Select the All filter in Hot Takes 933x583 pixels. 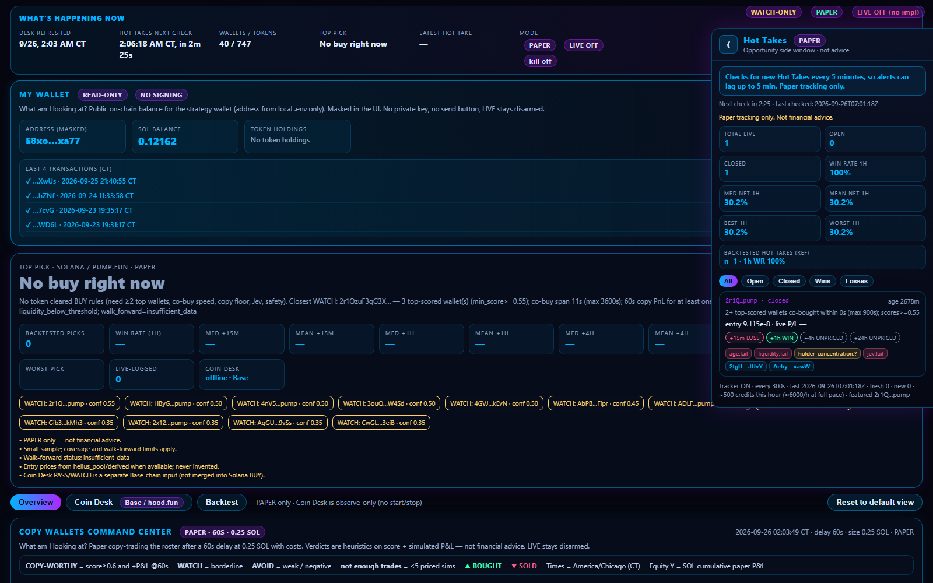pos(728,281)
